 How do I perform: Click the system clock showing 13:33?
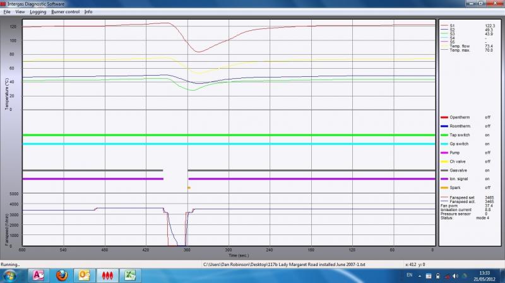coord(484,275)
